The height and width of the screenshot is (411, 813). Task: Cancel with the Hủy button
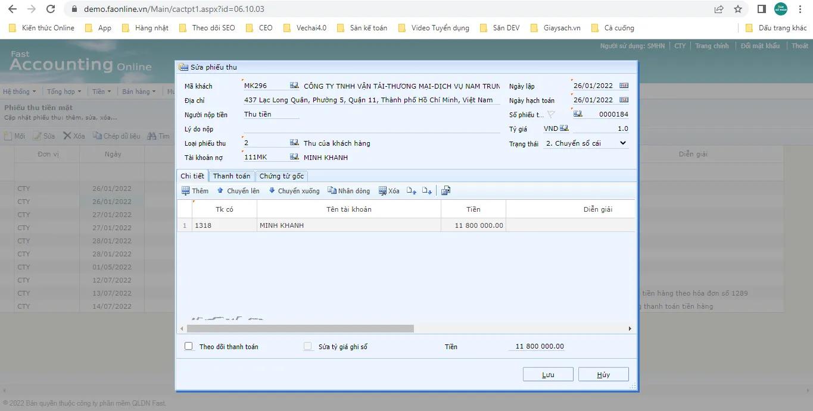click(x=603, y=374)
